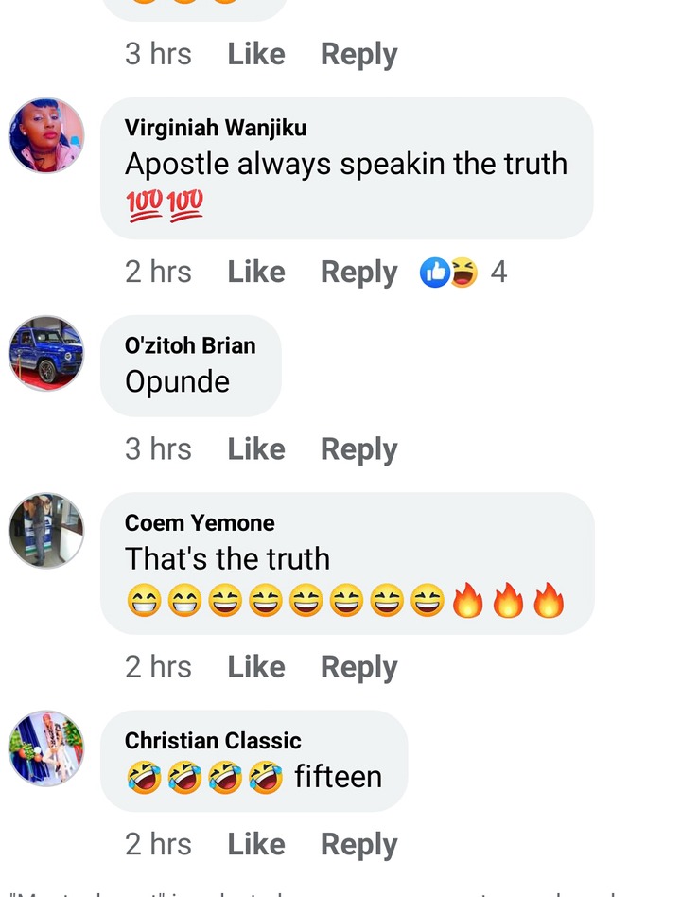The height and width of the screenshot is (897, 681).
Task: Like Coem Yemone's comment
Action: [256, 667]
